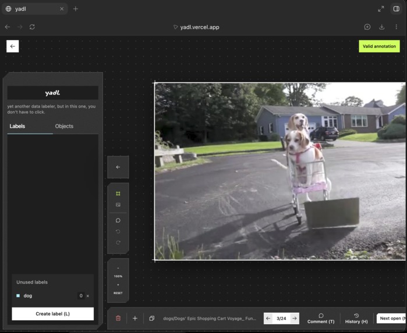Image resolution: width=407 pixels, height=333 pixels.
Task: Click the dog label count showing 0
Action: (x=81, y=296)
